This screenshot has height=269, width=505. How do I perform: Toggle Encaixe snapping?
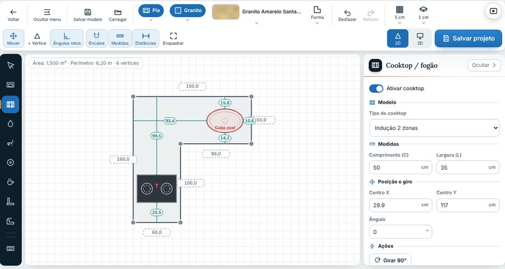click(97, 38)
